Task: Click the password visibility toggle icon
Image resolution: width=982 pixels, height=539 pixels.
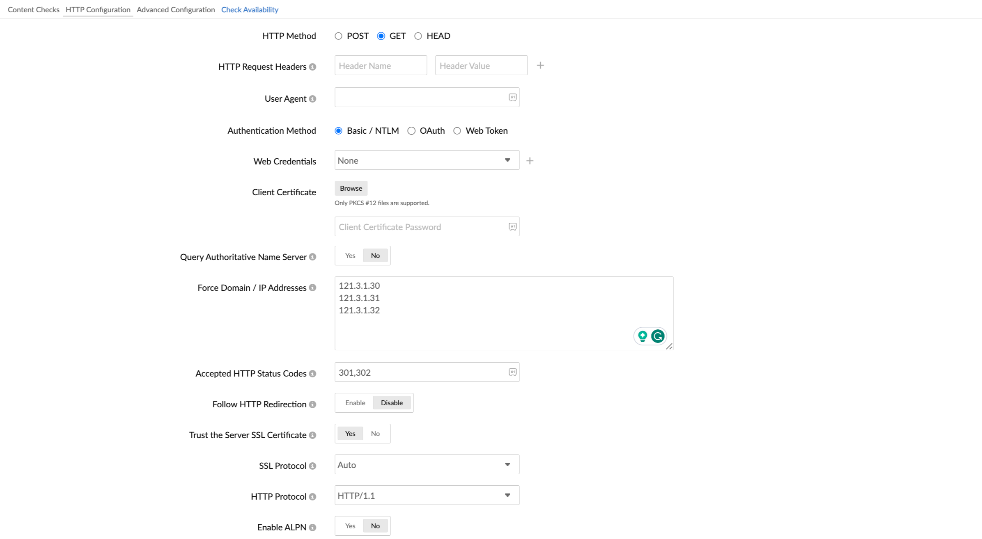Action: 513,226
